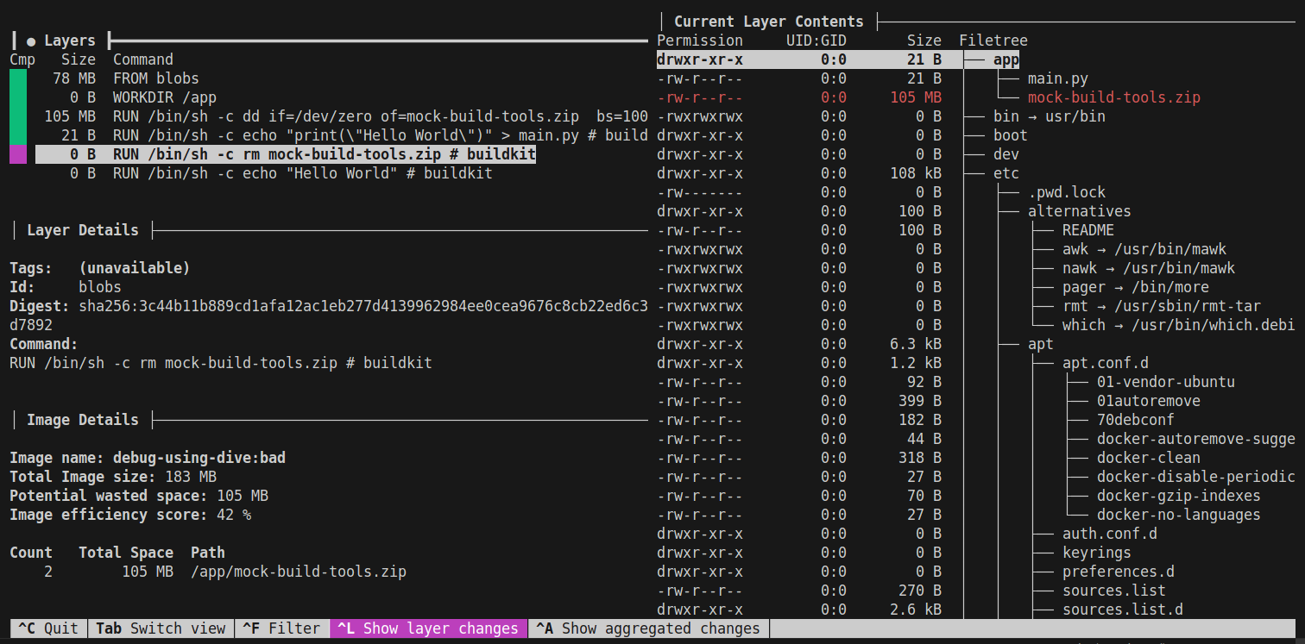Select docker-no-languages file
Viewport: 1305px width, 644px height.
point(1178,515)
